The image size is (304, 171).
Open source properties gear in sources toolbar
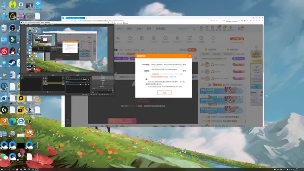pyautogui.click(x=48, y=92)
